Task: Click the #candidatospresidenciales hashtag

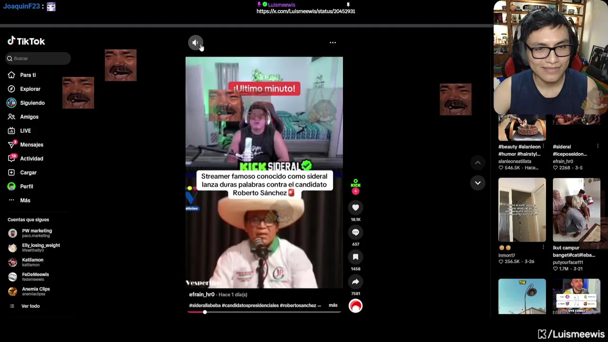Action: (x=250, y=305)
